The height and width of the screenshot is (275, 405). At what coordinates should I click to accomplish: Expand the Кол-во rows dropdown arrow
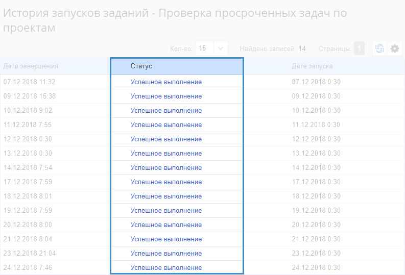tap(221, 48)
